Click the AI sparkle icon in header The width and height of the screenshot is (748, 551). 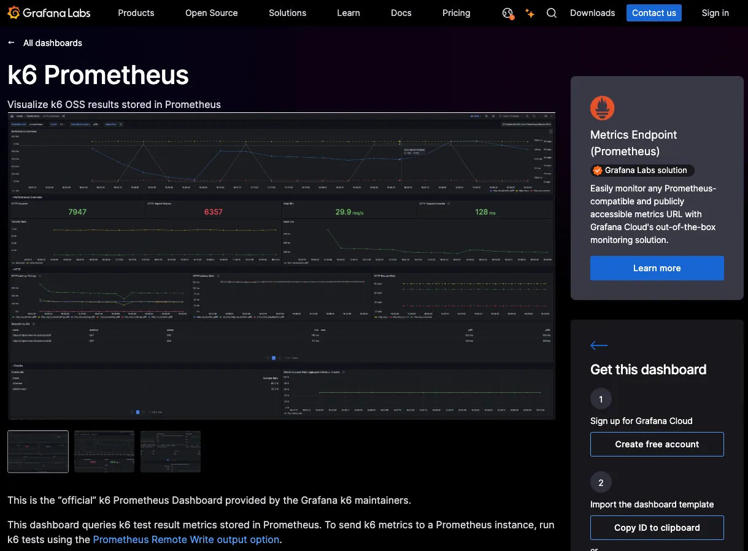[x=530, y=13]
